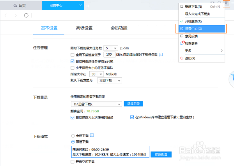The height and width of the screenshot is (166, 234).
Task: Click the 限速时间段 speed limit info box
Action: pyautogui.click(x=110, y=152)
